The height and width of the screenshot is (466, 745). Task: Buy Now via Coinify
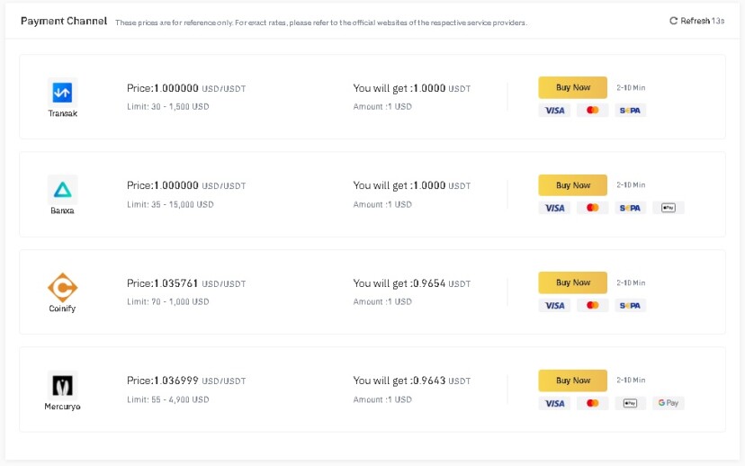pyautogui.click(x=572, y=282)
